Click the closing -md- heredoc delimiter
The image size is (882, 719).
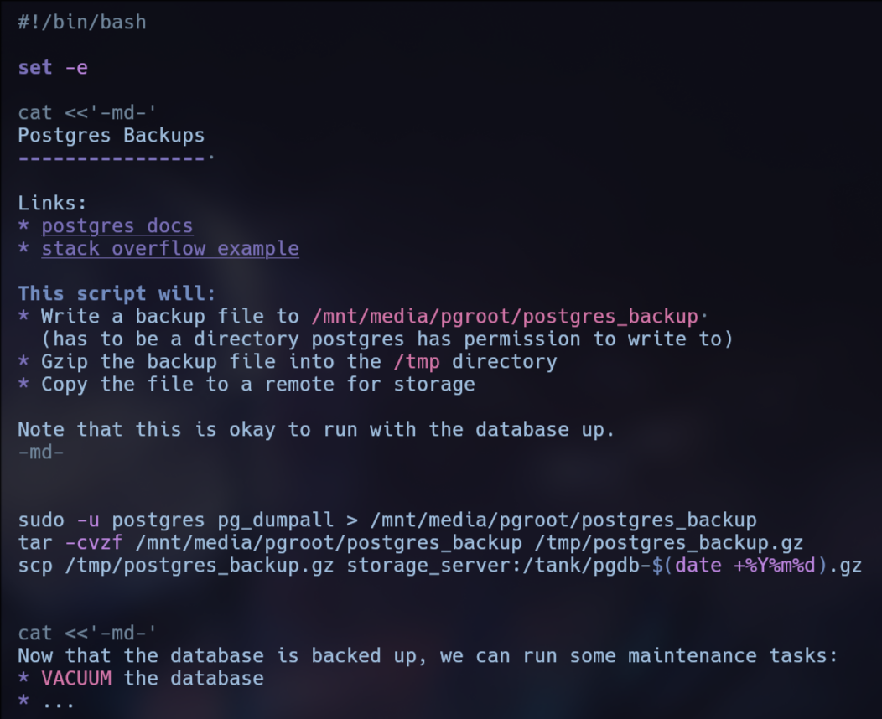click(x=40, y=453)
